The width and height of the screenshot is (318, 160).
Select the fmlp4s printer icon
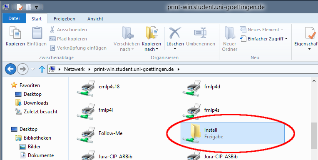tap(191, 112)
